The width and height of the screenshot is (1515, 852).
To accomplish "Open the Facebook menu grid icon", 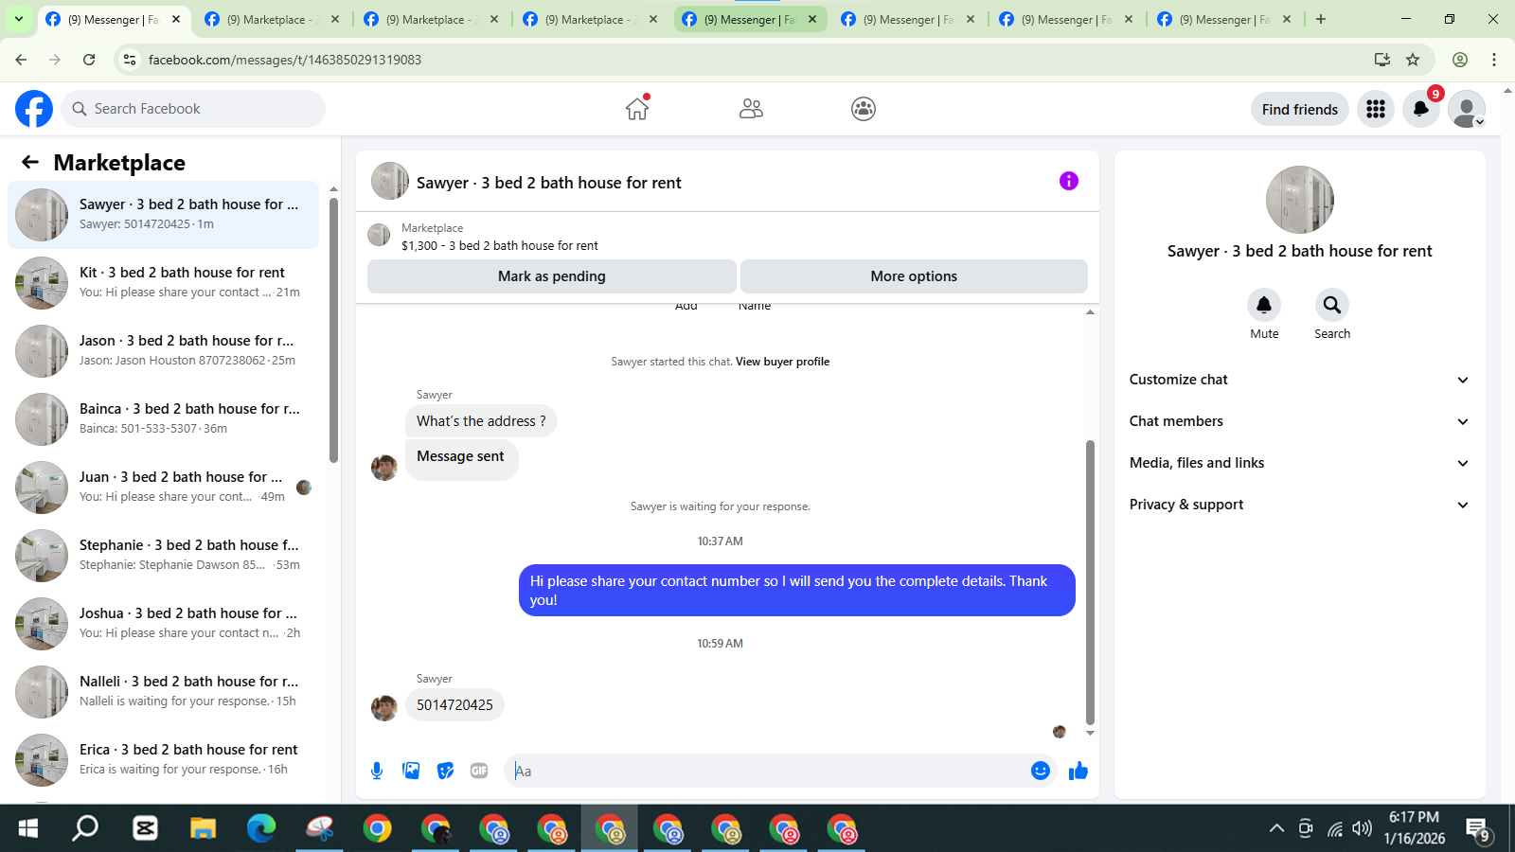I will tap(1376, 109).
